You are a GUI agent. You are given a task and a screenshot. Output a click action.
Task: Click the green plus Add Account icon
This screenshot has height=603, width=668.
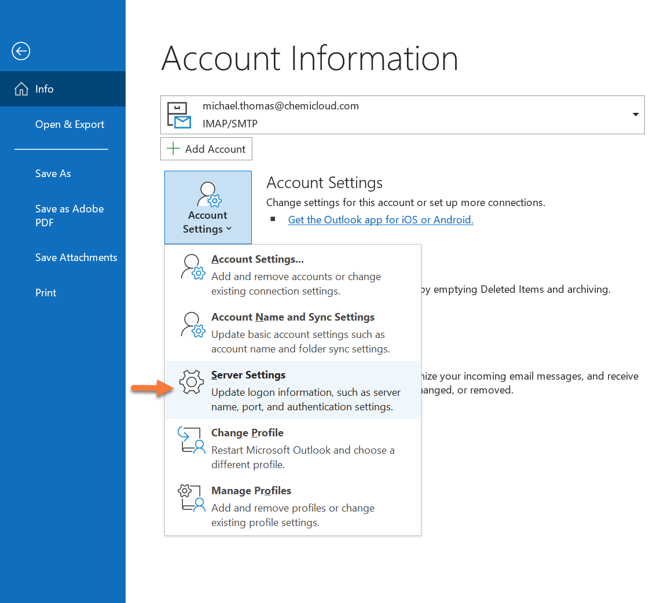coord(173,149)
